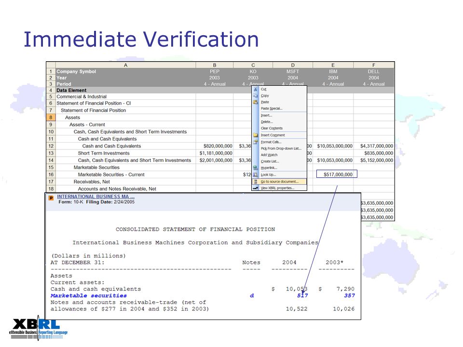
Task: Select column C header
Action: [253, 65]
